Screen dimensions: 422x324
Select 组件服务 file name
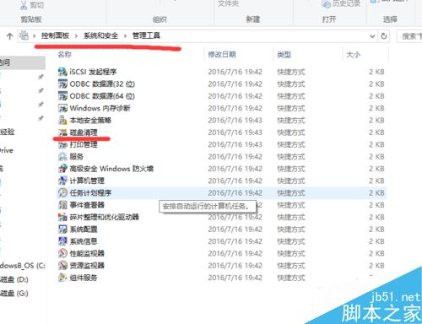pyautogui.click(x=84, y=278)
